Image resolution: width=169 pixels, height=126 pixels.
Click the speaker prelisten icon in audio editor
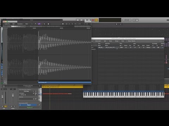[63, 24]
